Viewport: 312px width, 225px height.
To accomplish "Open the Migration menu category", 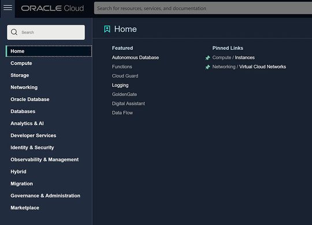I will pos(22,184).
